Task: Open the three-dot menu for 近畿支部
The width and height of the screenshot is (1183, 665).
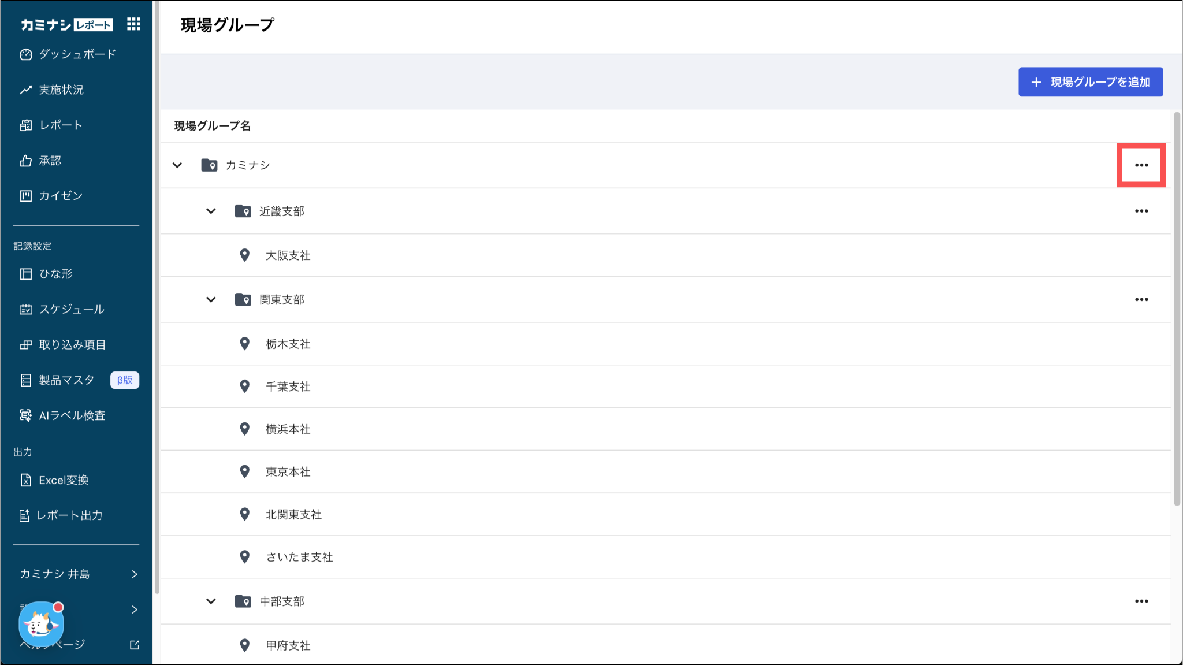Action: pos(1141,211)
